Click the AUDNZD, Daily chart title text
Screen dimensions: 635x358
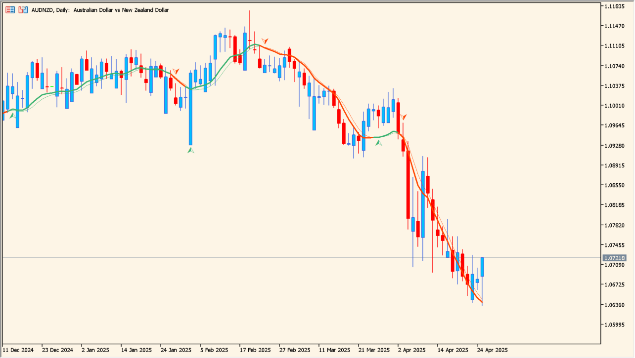[x=100, y=10]
